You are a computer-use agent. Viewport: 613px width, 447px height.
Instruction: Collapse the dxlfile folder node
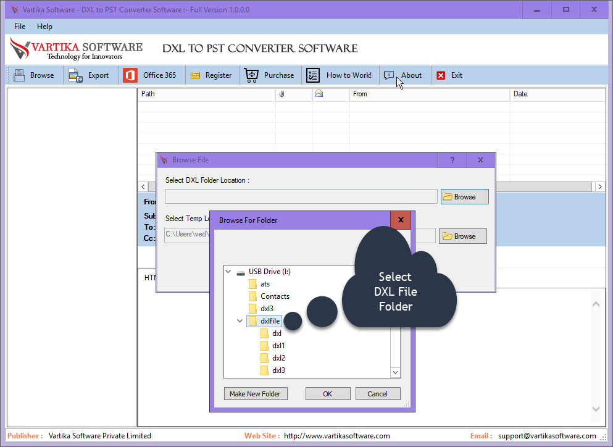tap(240, 320)
